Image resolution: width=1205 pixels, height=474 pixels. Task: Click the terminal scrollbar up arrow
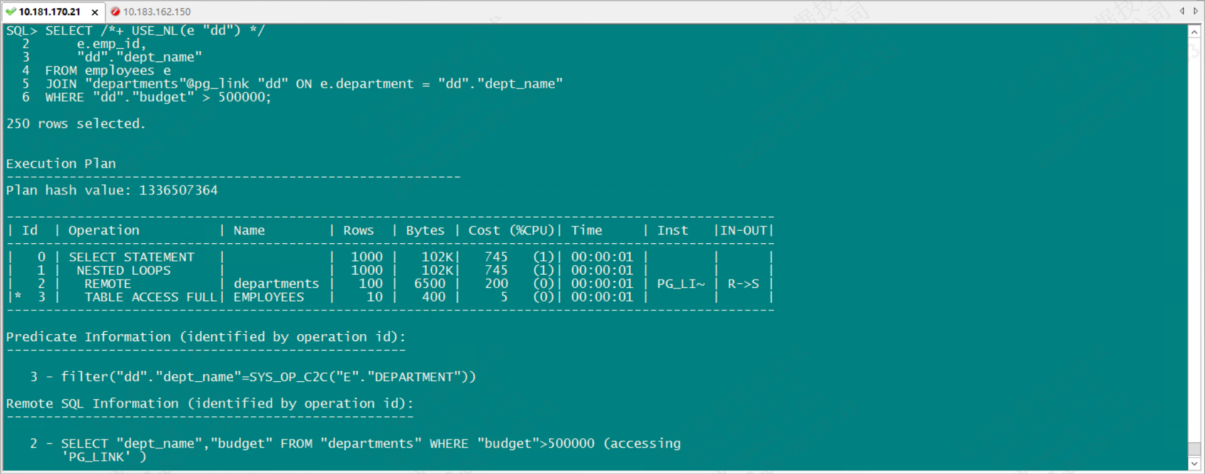click(x=1194, y=31)
